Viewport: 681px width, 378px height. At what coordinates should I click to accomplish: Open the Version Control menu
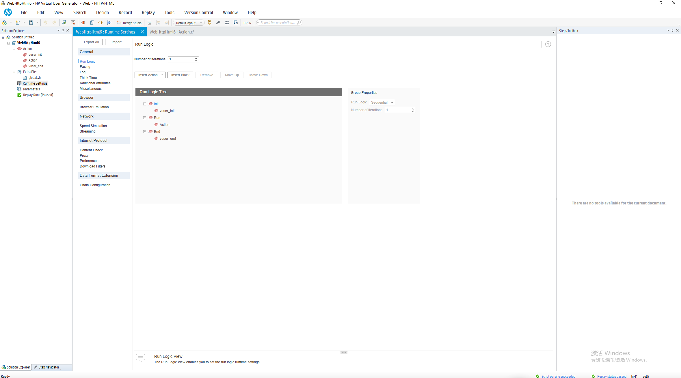pyautogui.click(x=198, y=12)
